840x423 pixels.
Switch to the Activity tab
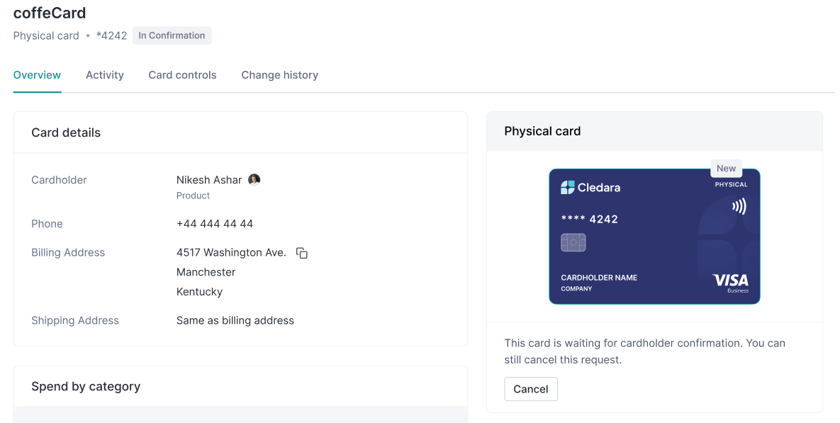click(x=105, y=75)
